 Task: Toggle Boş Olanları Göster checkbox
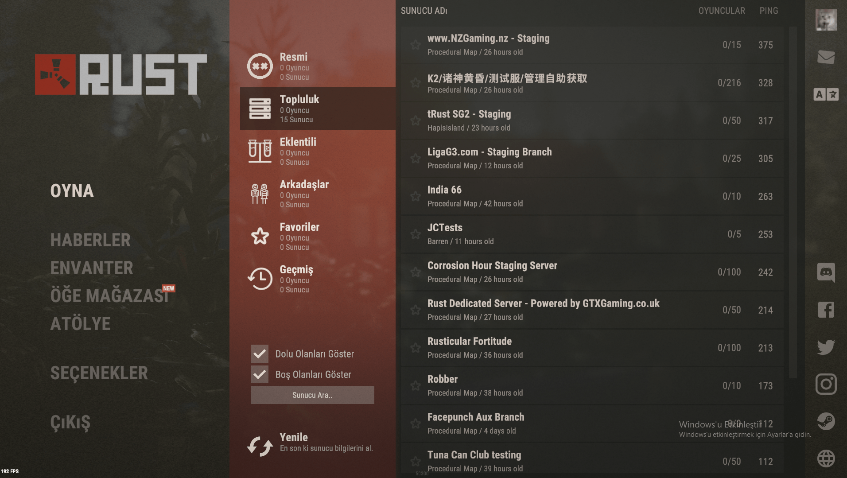click(x=260, y=374)
